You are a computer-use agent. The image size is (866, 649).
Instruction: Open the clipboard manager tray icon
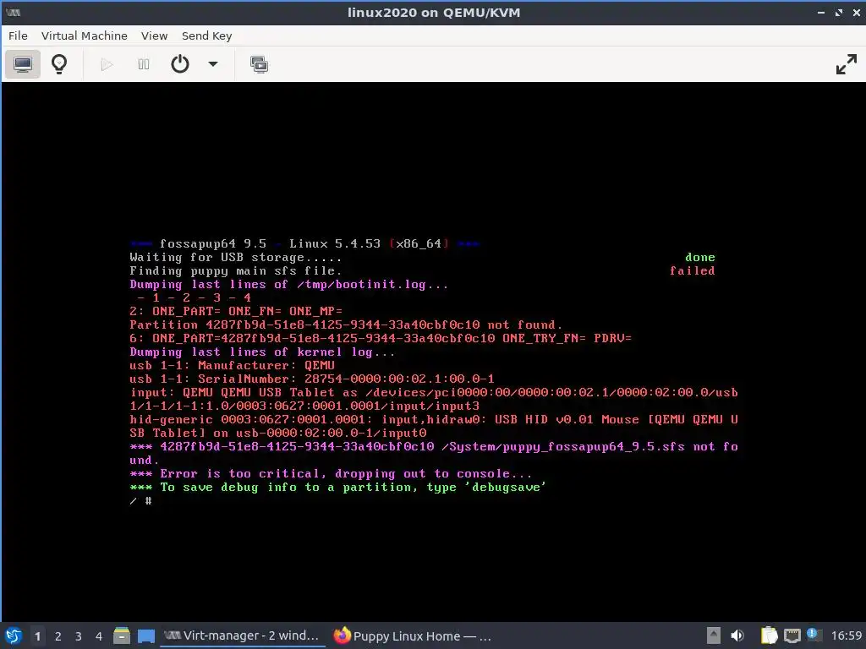769,635
